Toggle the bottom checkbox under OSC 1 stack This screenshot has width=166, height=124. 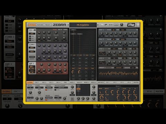click(30, 40)
